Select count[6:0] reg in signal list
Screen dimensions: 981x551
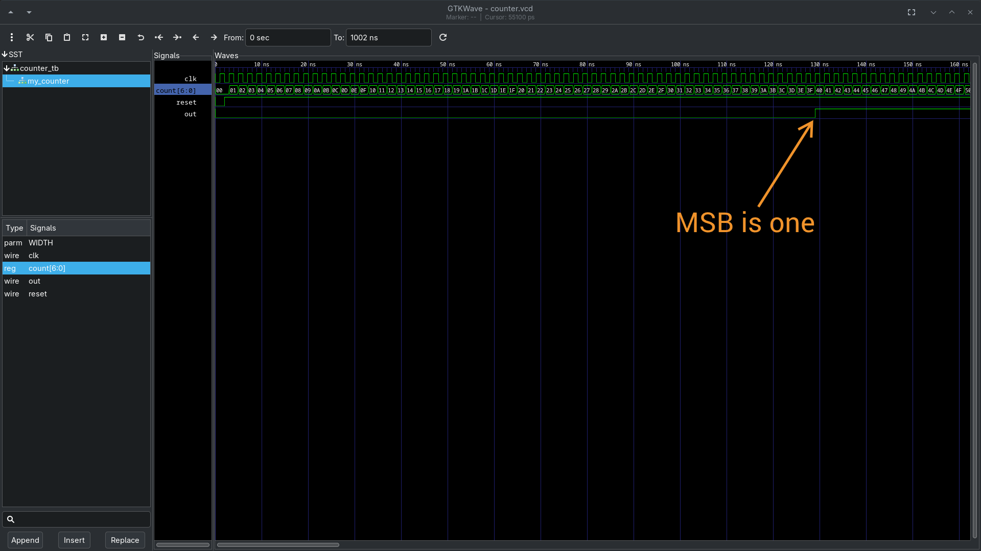tap(77, 268)
